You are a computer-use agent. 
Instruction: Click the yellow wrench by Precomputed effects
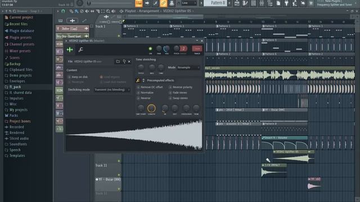pos(138,80)
